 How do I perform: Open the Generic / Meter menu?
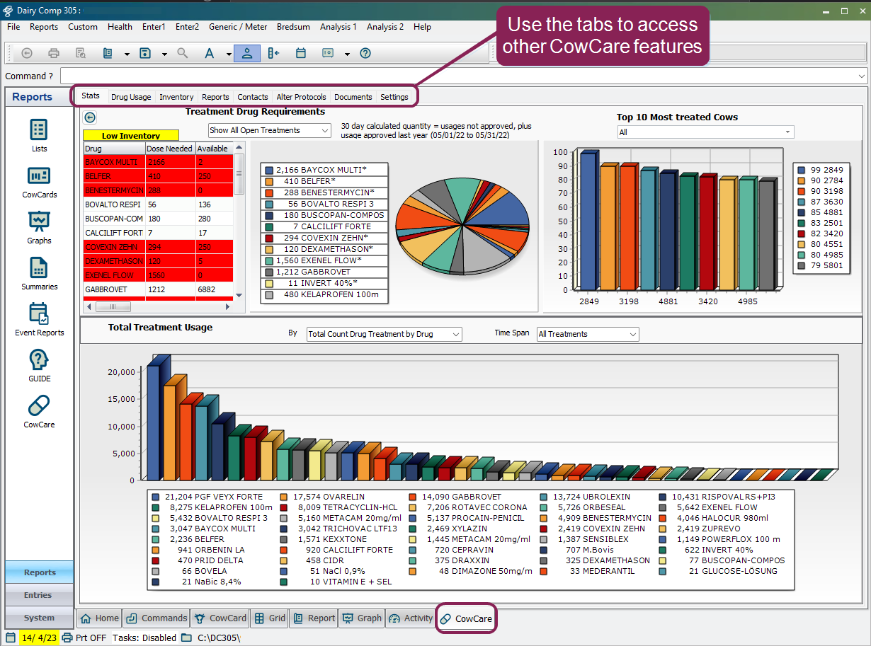point(238,27)
